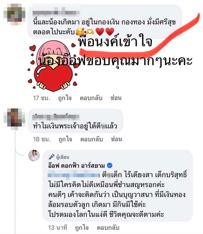Like the comment posted 18 hours ago
Image resolution: width=203 pixels, height=234 pixels.
(x=65, y=140)
